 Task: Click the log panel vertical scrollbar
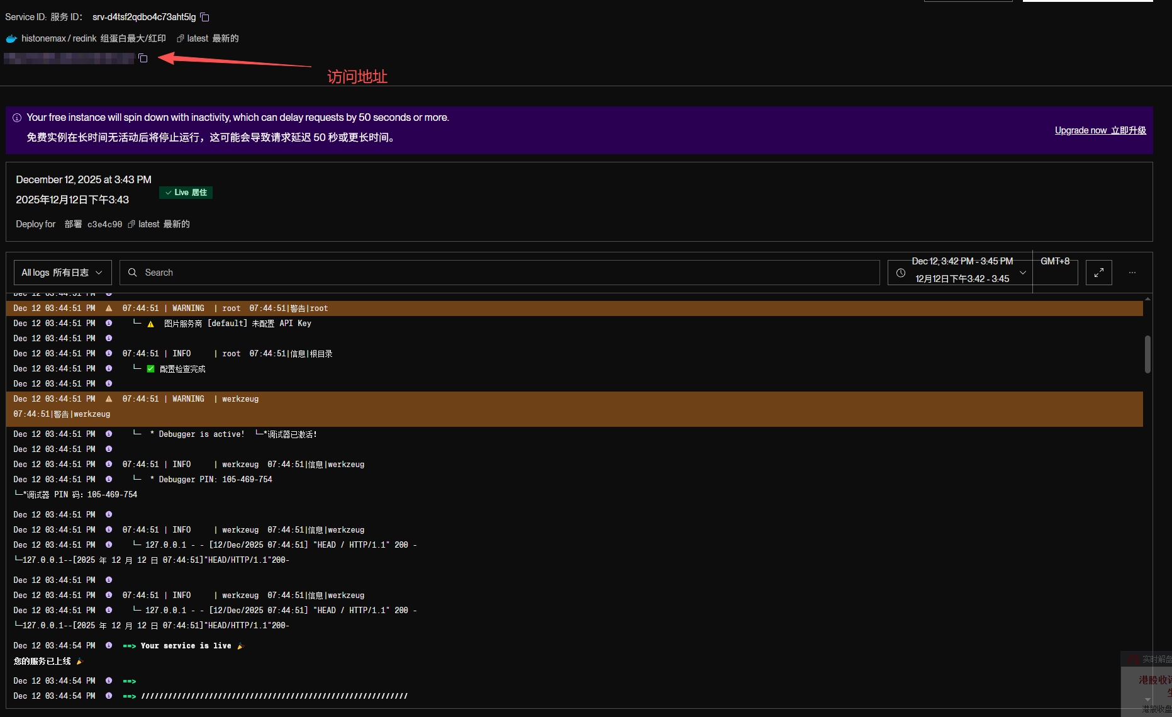pos(1147,354)
